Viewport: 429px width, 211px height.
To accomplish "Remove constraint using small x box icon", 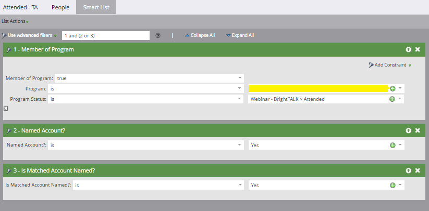I will tap(6, 108).
